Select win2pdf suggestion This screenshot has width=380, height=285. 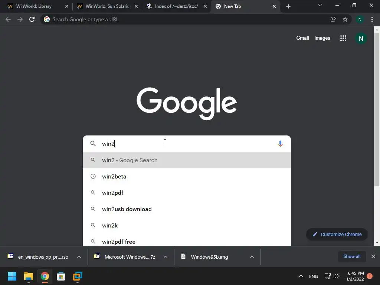187,193
